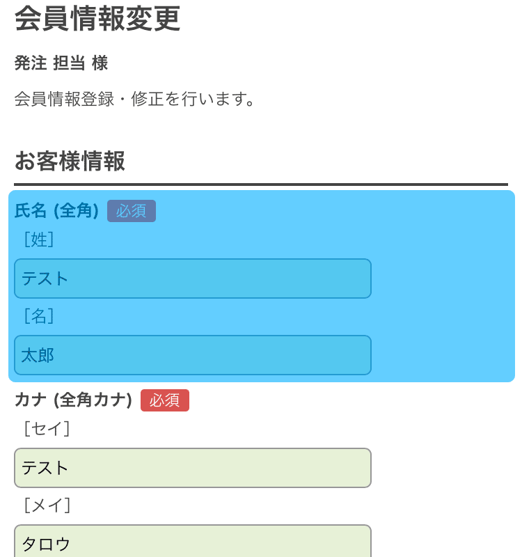Click the [姓] sub-label
This screenshot has width=522, height=557.
[38, 240]
